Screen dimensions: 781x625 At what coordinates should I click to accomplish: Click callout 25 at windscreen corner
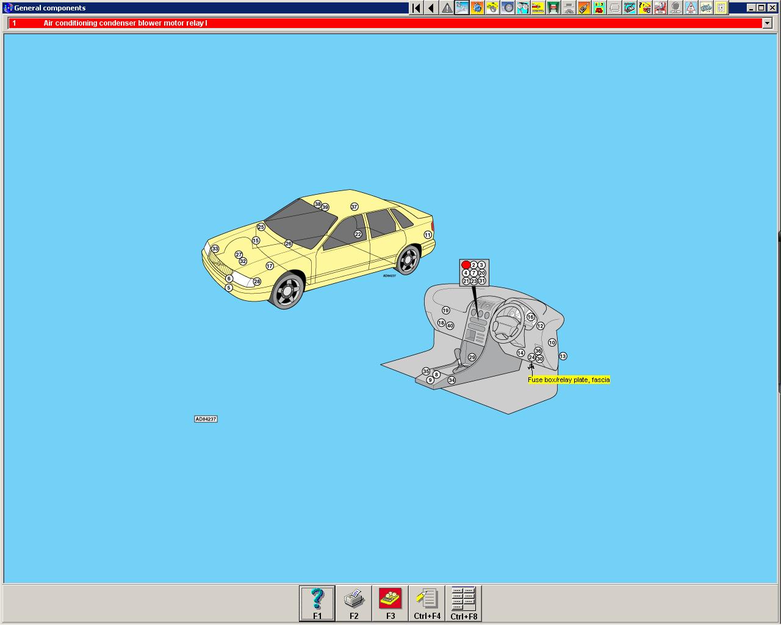point(261,227)
